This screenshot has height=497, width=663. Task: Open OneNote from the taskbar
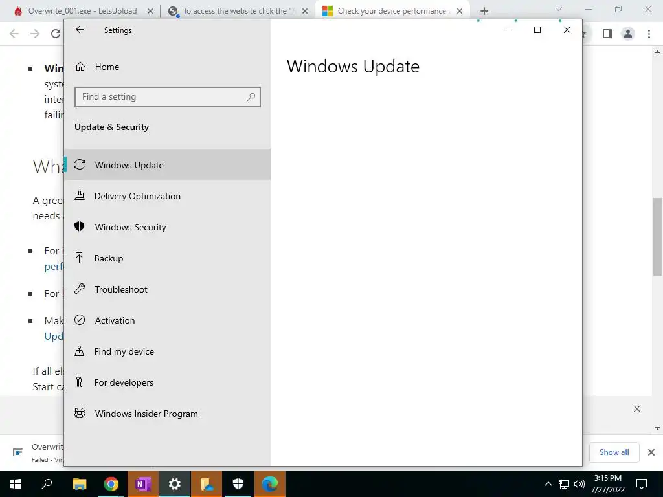point(142,484)
